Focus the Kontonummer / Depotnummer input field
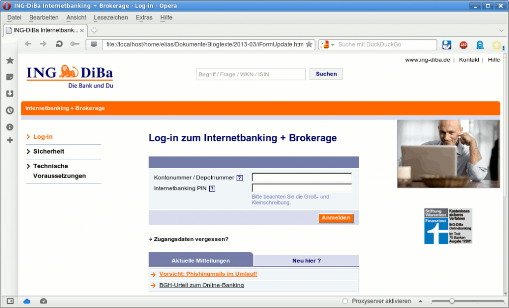The height and width of the screenshot is (308, 509). pos(302,178)
